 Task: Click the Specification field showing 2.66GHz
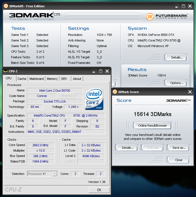(66, 115)
